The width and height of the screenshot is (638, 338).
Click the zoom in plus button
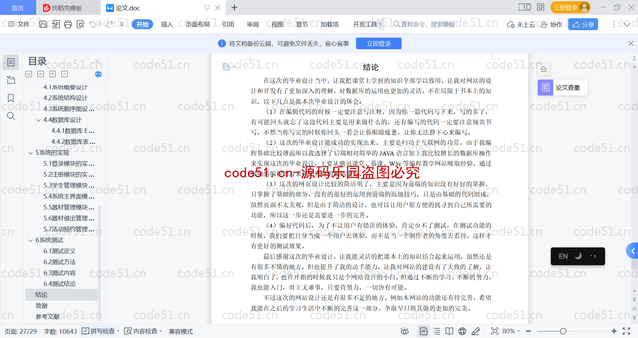pyautogui.click(x=614, y=331)
